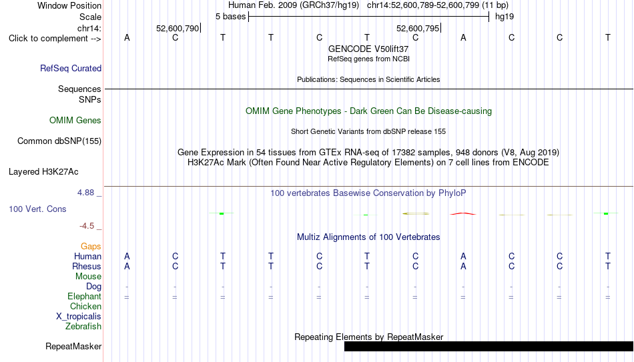This screenshot has width=634, height=362.
Task: Select the Zebrafish species label
Action: (x=83, y=326)
